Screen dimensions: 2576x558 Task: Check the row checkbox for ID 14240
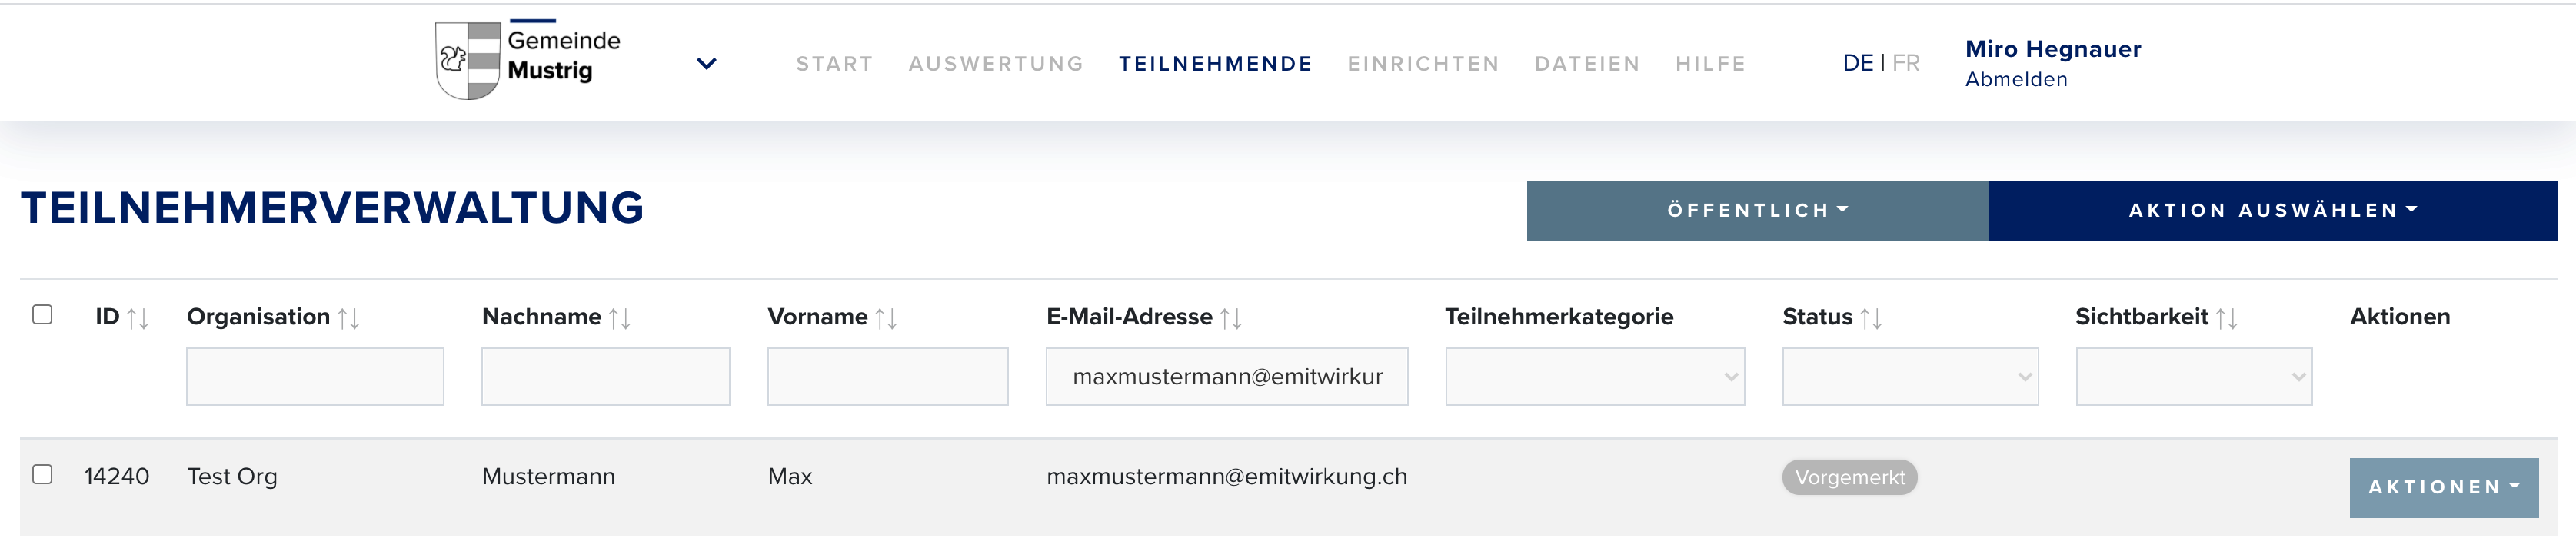(42, 474)
